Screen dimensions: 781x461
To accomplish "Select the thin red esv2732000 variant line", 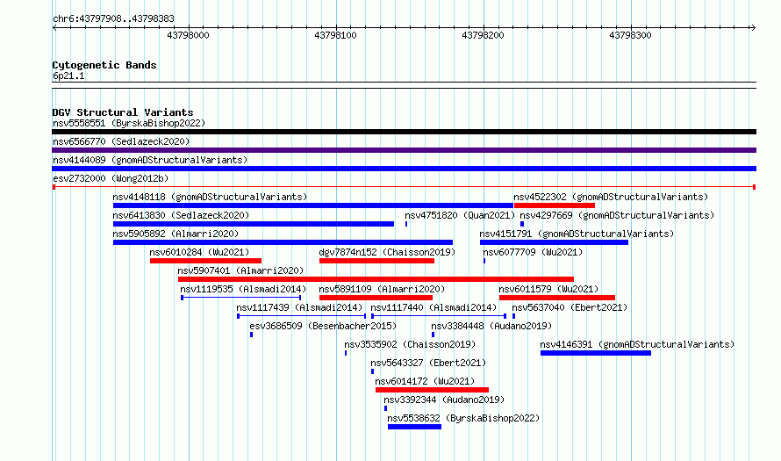I will 404,187.
